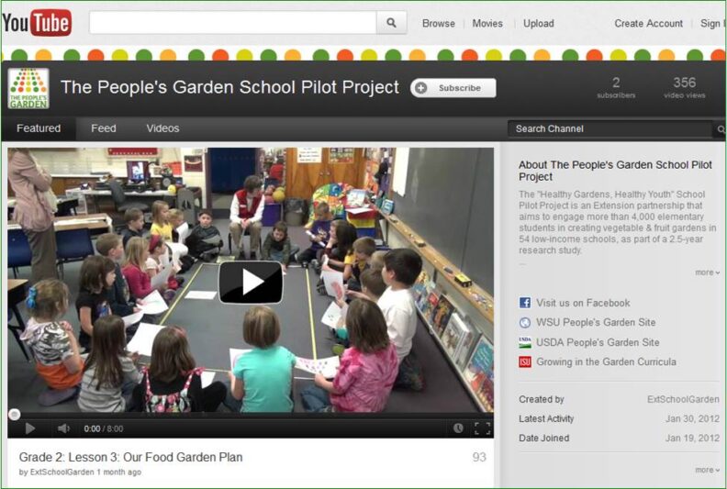Click the YouTube logo

[x=37, y=22]
